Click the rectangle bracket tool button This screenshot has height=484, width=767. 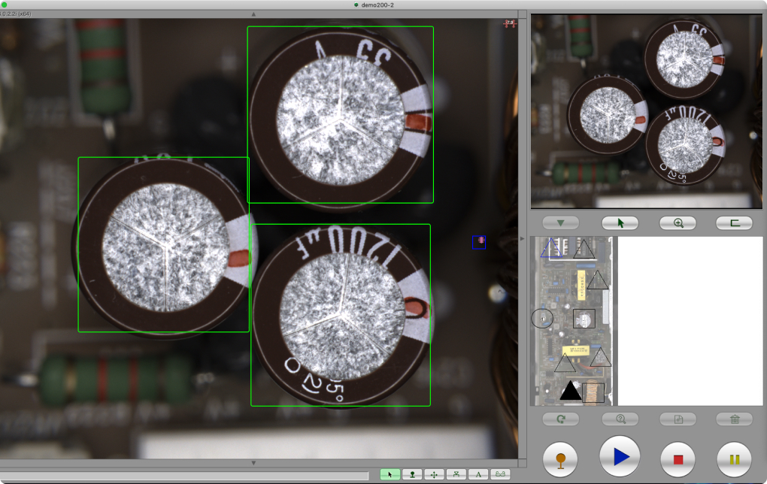point(734,223)
